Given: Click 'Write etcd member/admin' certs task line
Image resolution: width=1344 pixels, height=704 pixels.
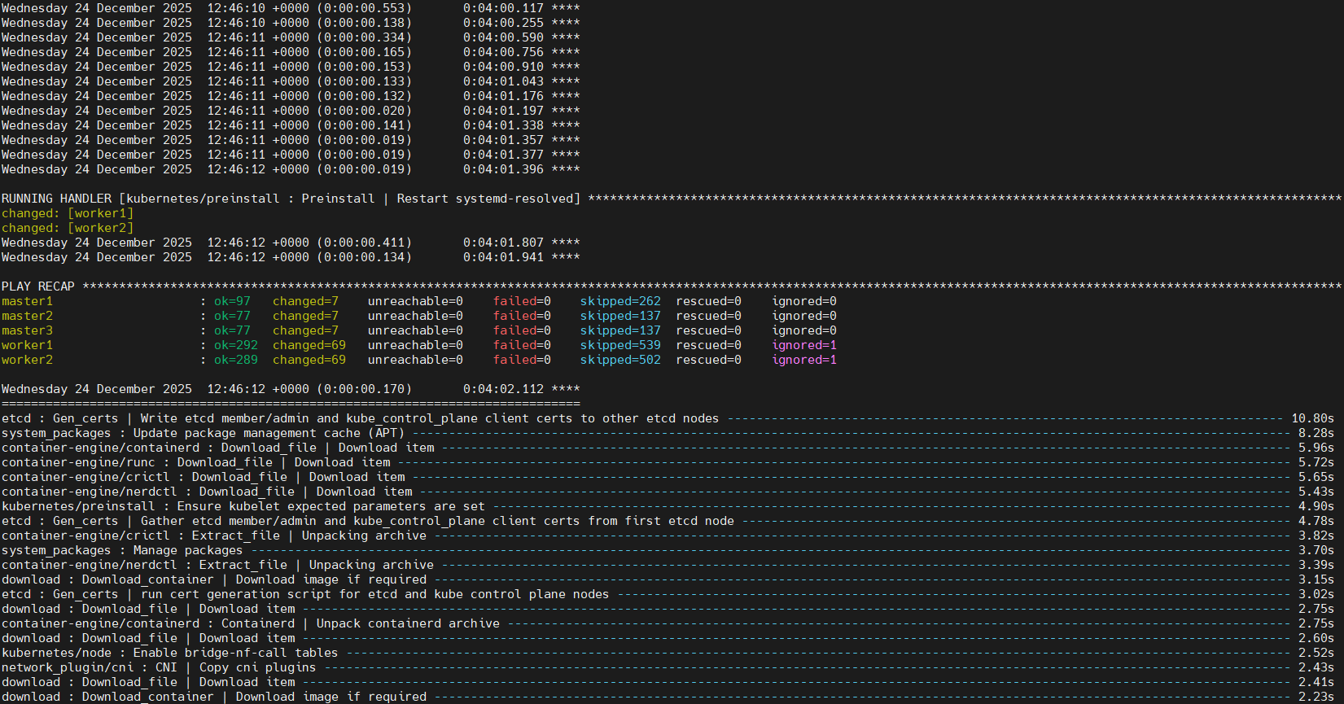Looking at the screenshot, I should (668, 418).
